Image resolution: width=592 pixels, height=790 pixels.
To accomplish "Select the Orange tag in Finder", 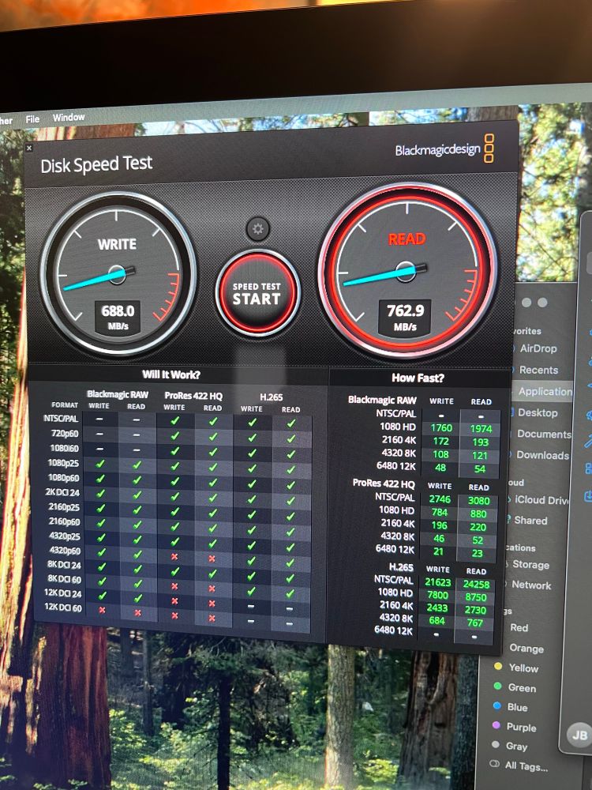I will [526, 649].
